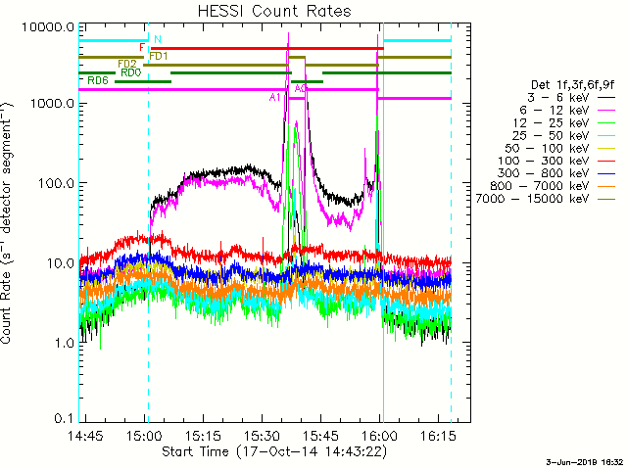Select the 15:15 time tick label
The width and height of the screenshot is (627, 470).
pos(203,435)
